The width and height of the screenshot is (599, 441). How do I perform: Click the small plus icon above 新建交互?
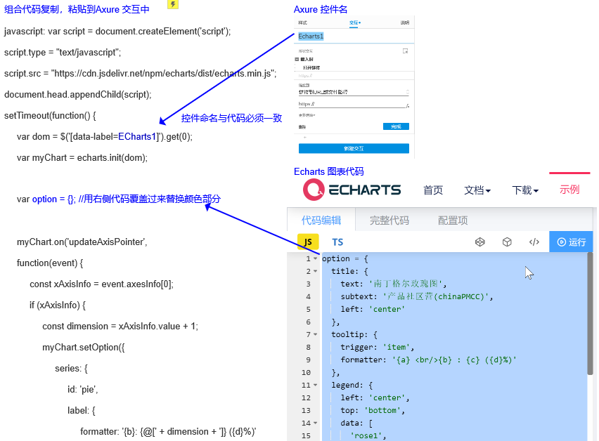click(x=304, y=138)
